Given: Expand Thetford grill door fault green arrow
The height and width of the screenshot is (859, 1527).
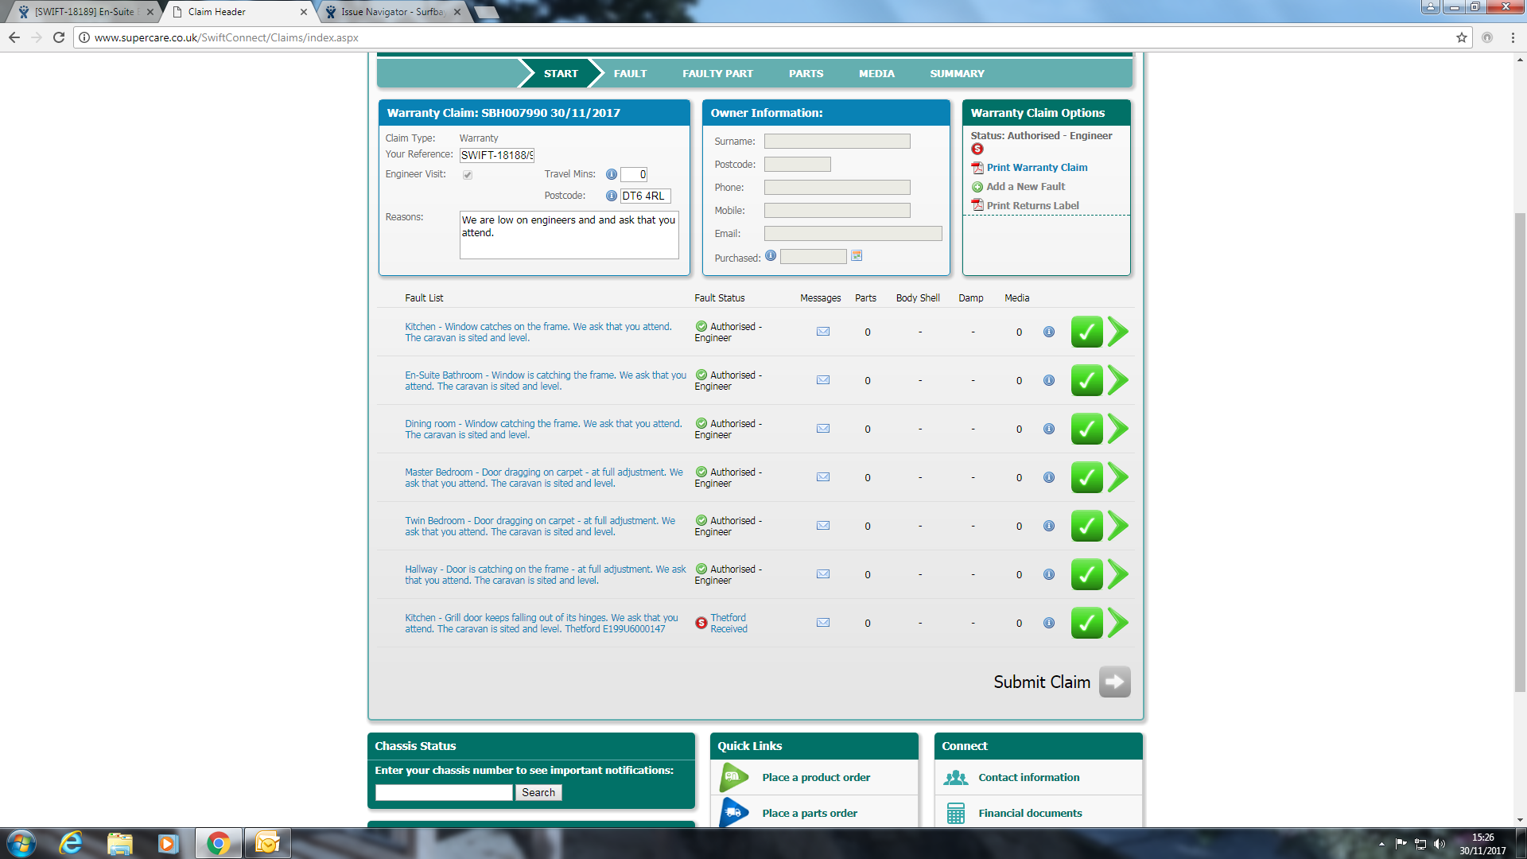Looking at the screenshot, I should [x=1117, y=623].
